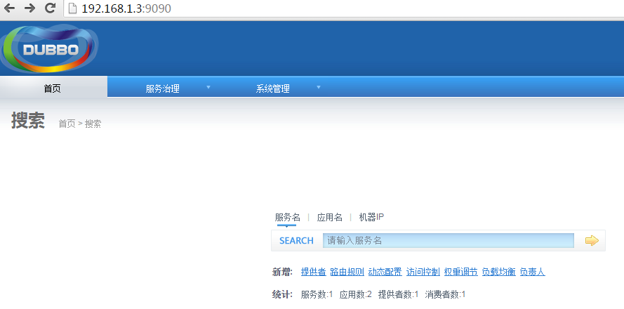624x309 pixels.
Task: Click the page icon in the address bar
Action: click(x=72, y=8)
